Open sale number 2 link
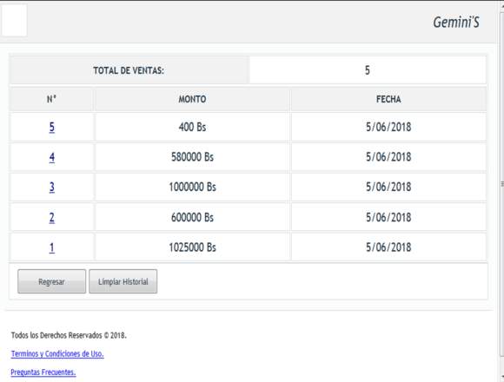The image size is (504, 382). (x=52, y=217)
